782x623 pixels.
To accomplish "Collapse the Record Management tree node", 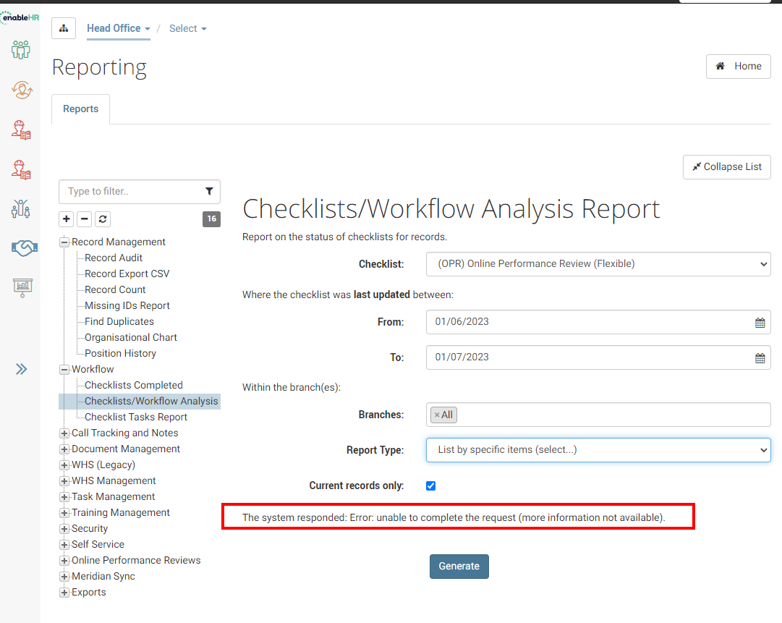I will tap(64, 242).
